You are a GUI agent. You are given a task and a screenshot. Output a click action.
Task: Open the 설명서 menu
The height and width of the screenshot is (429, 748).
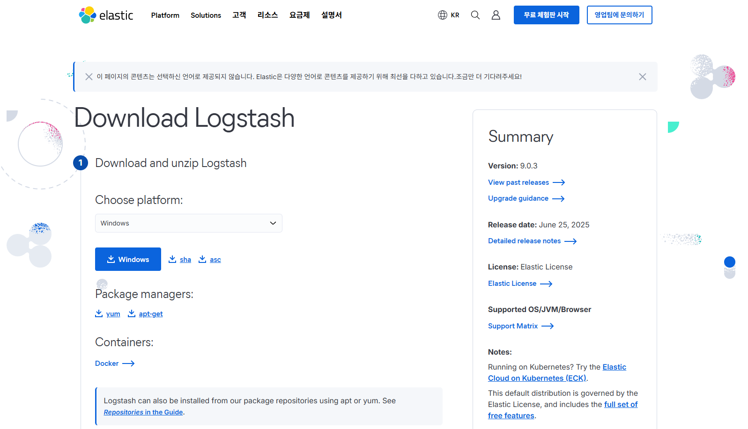pos(331,15)
